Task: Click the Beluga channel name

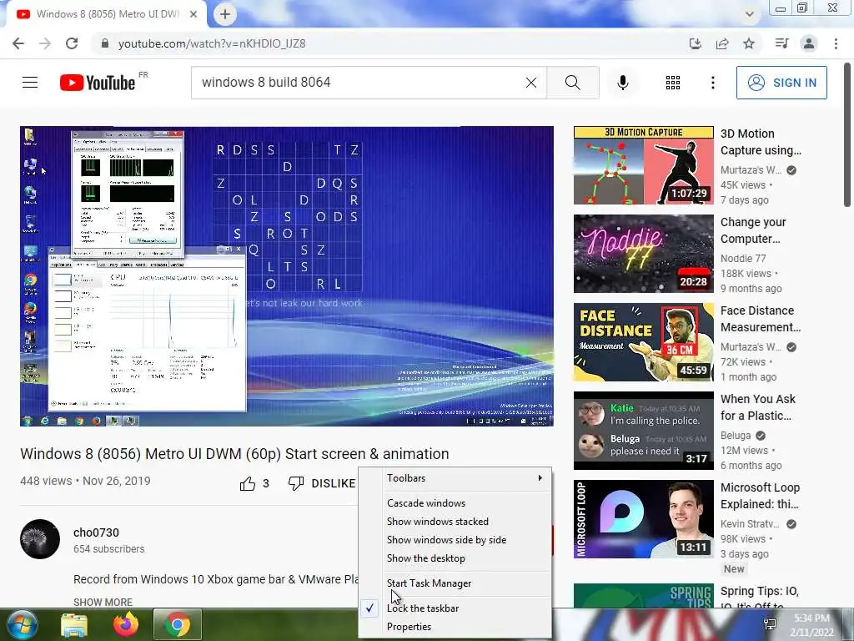Action: pyautogui.click(x=736, y=436)
